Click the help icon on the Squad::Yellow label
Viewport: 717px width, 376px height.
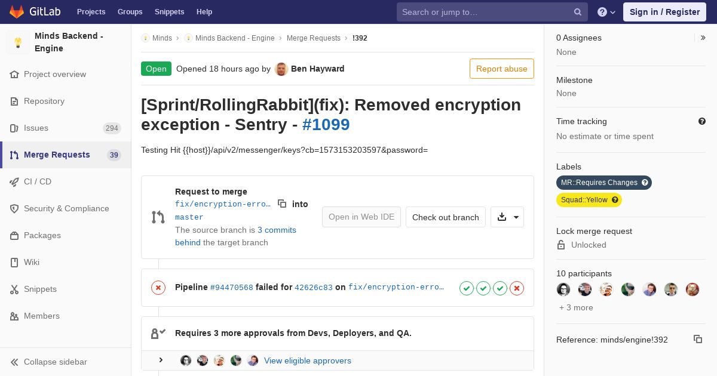pyautogui.click(x=615, y=200)
